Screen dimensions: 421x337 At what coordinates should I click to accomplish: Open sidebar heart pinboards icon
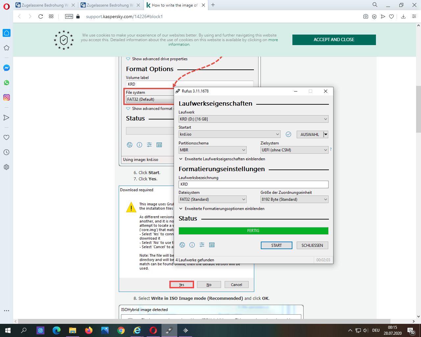click(7, 138)
